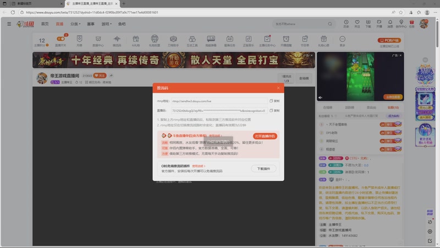
Task: Open 鱼吧 in the top nav
Action: (x=122, y=24)
